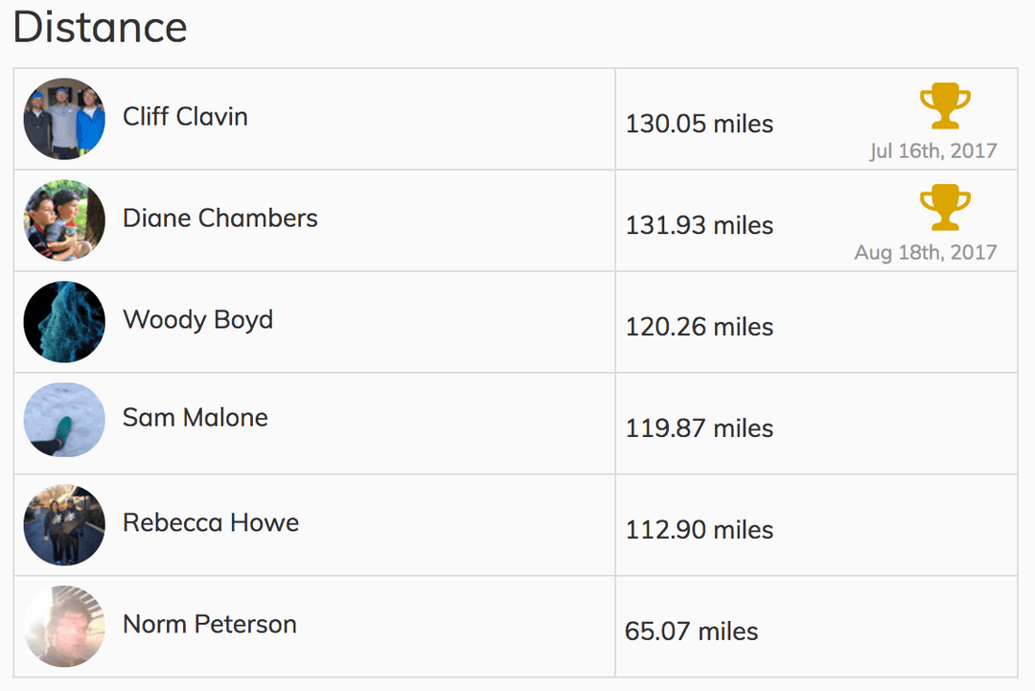Click the 131.93 miles entry
Image resolution: width=1035 pixels, height=691 pixels.
coord(699,225)
